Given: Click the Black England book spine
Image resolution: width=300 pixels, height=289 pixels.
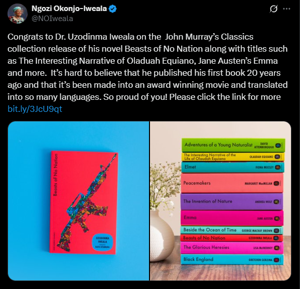Looking at the screenshot, I should [x=232, y=259].
